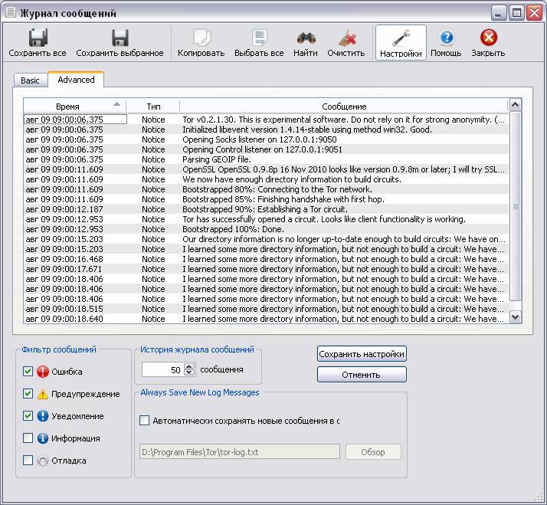Image resolution: width=547 pixels, height=505 pixels.
Task: Open search with the Найти binoculars icon
Action: (306, 38)
